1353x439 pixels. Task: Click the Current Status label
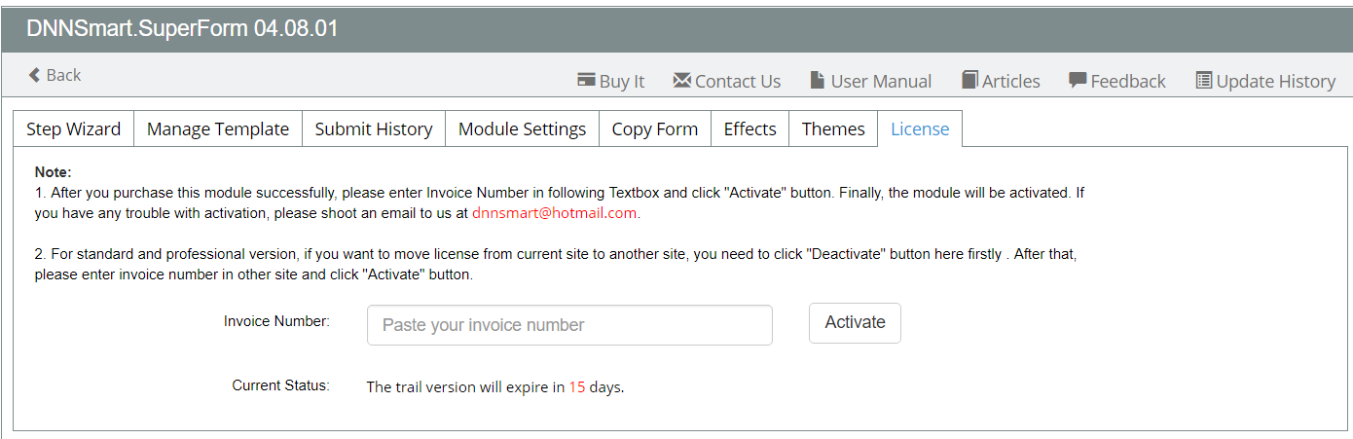point(280,385)
